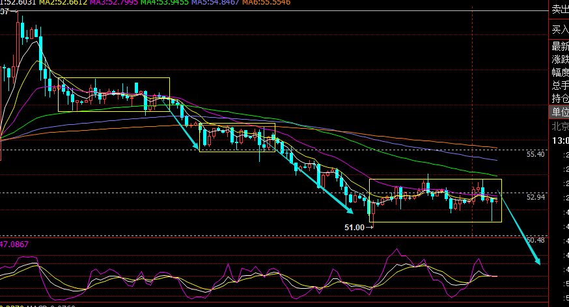Click the 北京 time label

click(x=560, y=126)
